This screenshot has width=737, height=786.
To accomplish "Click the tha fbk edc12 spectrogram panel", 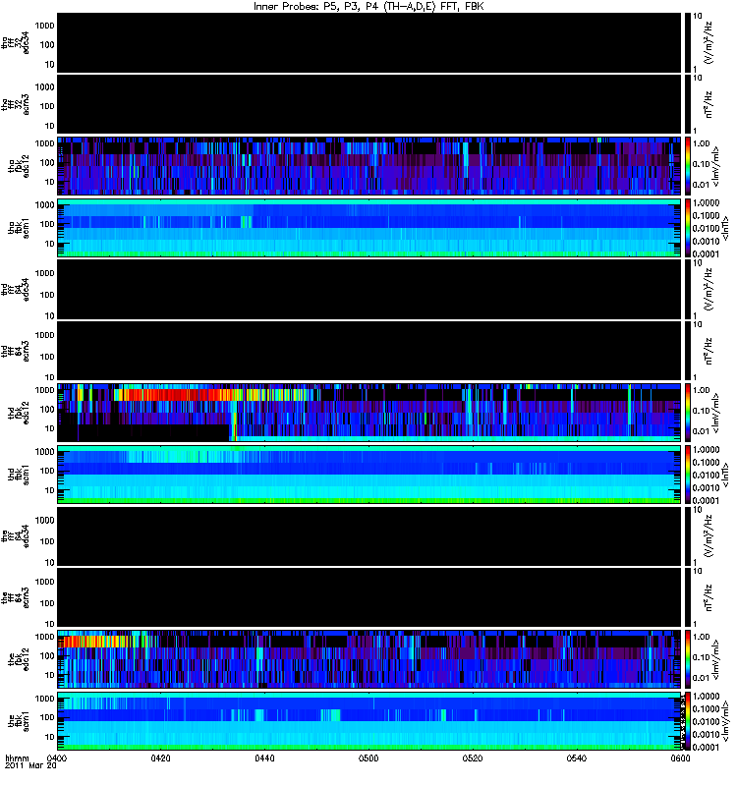I will tap(369, 166).
